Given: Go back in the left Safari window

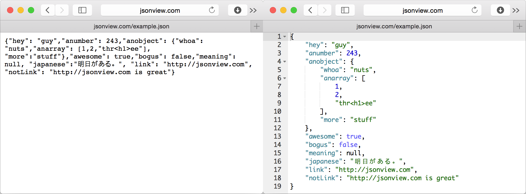Looking at the screenshot, I should 48,10.
